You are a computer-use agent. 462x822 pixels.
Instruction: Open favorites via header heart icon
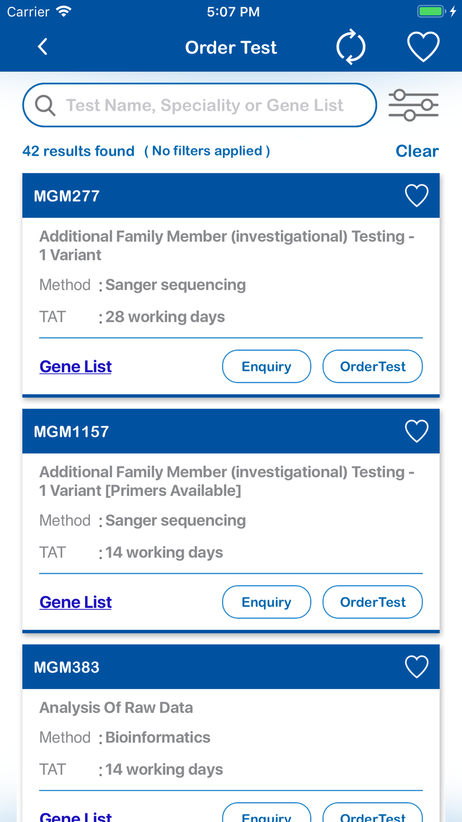click(x=423, y=47)
